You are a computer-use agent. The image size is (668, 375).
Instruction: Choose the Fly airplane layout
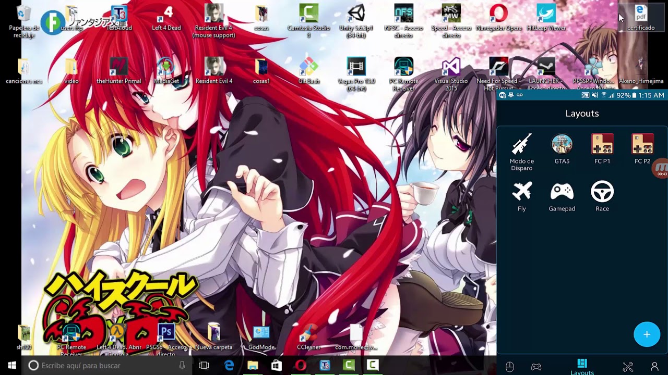click(522, 196)
